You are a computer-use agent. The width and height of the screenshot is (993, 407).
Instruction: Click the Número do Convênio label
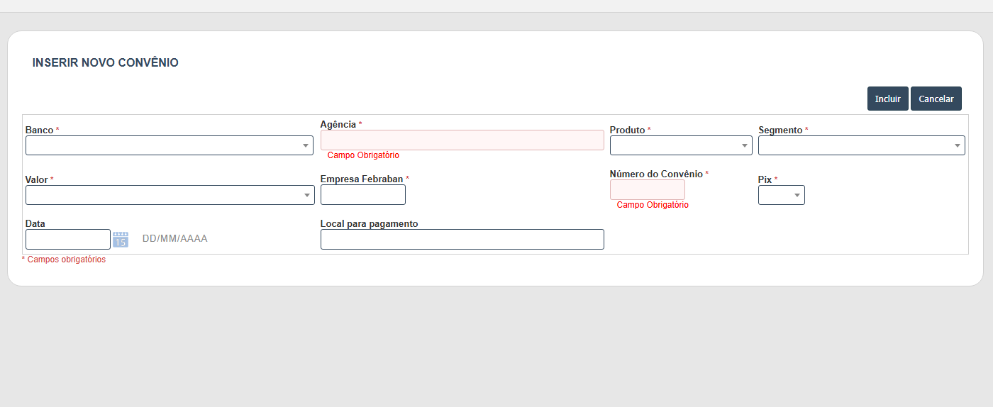656,174
